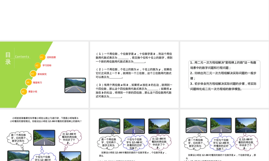Screen dimensions: 269x161
Task: Select the 旧知回顾 contents entry
Action: pos(51,57)
